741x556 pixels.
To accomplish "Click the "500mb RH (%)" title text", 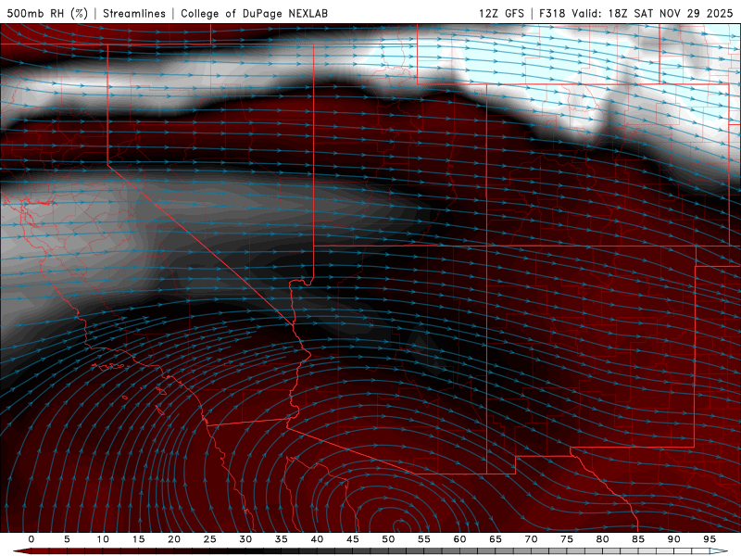I will (x=47, y=13).
